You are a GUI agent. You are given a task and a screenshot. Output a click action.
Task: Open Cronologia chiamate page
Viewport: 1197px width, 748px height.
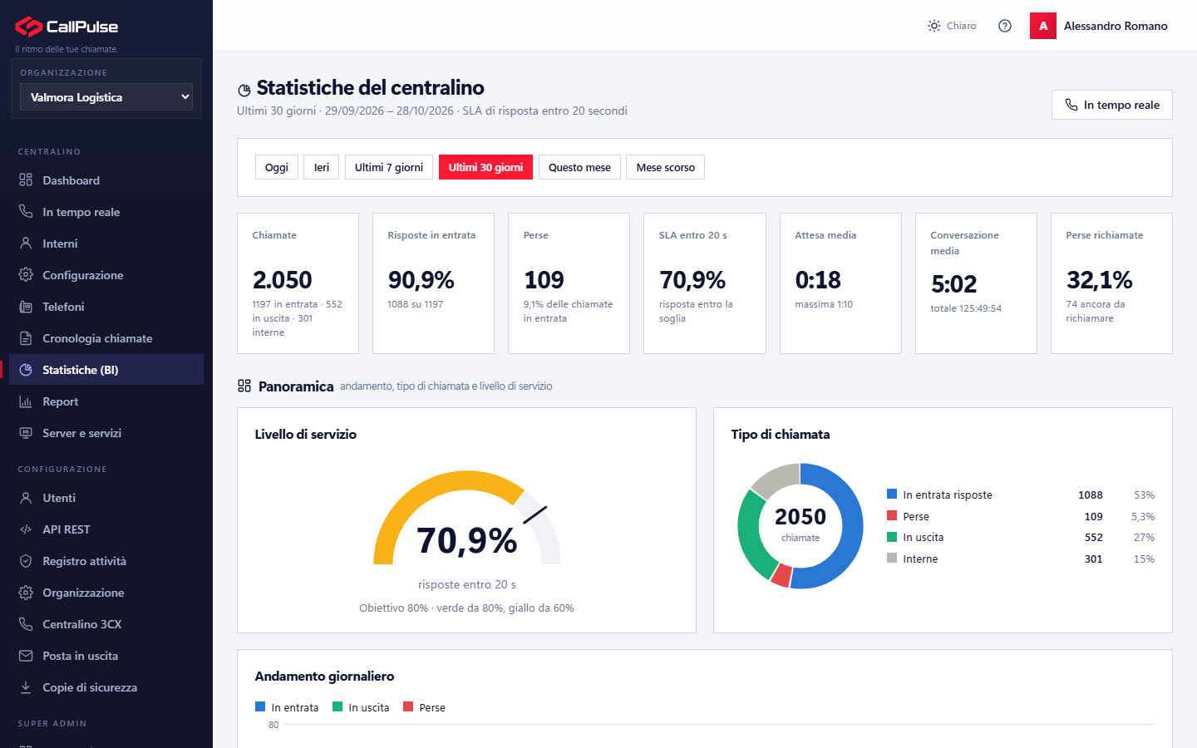point(106,338)
